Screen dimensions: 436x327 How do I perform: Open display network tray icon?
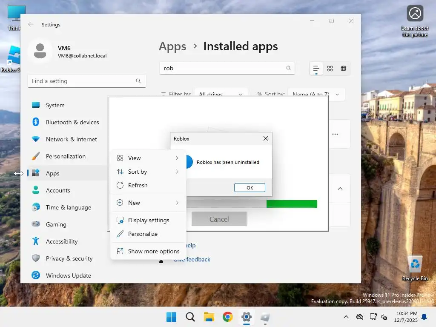(373, 317)
